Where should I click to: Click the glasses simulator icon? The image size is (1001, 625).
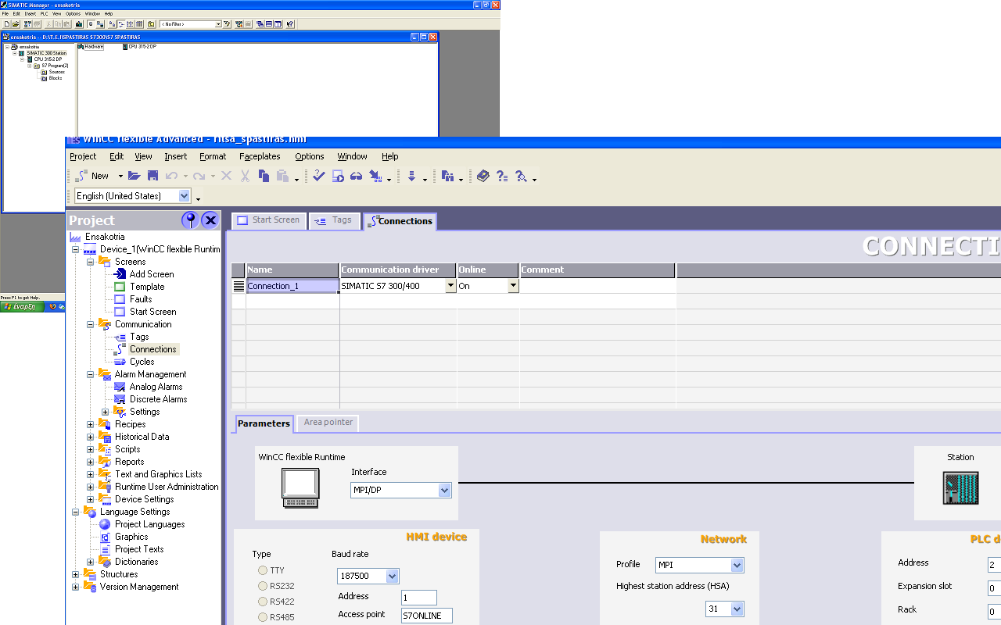356,176
